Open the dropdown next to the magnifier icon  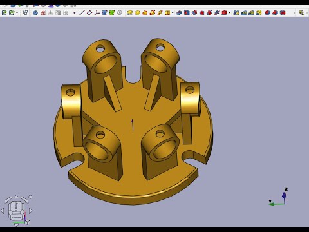pos(307,13)
